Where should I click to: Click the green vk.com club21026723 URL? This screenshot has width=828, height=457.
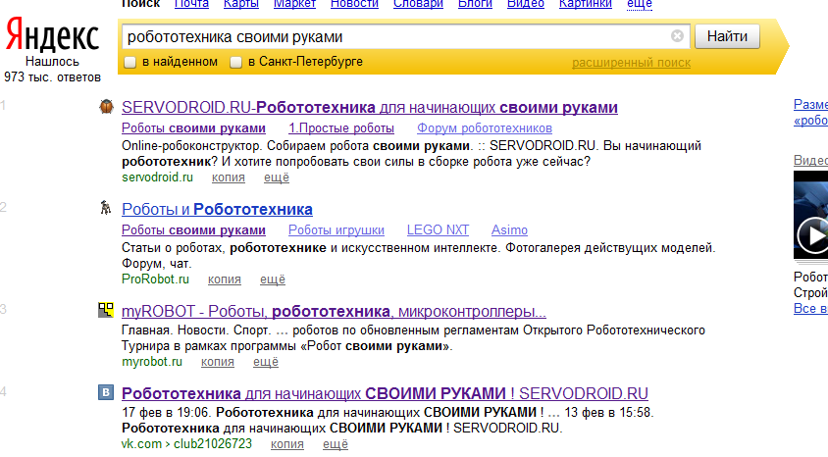(186, 444)
